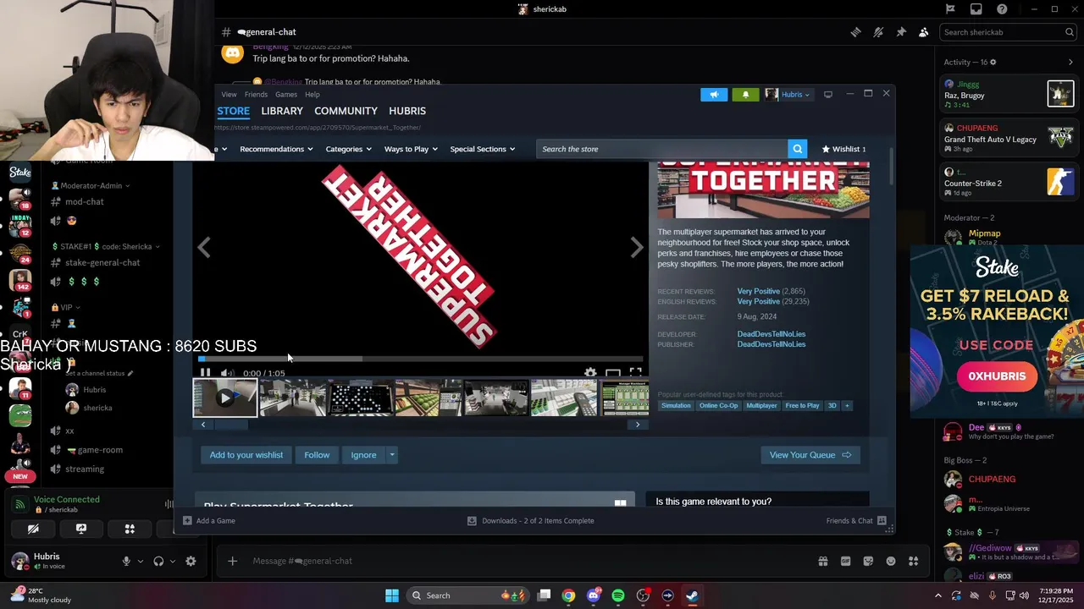Click the Steam store search magnifier
Viewport: 1084px width, 609px height.
point(797,149)
